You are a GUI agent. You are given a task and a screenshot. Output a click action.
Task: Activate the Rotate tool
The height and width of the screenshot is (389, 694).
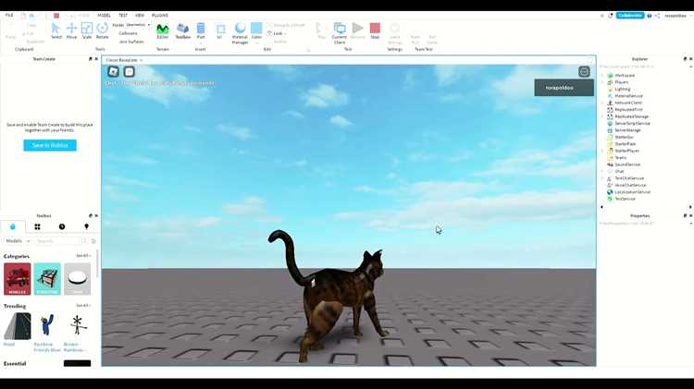102,30
